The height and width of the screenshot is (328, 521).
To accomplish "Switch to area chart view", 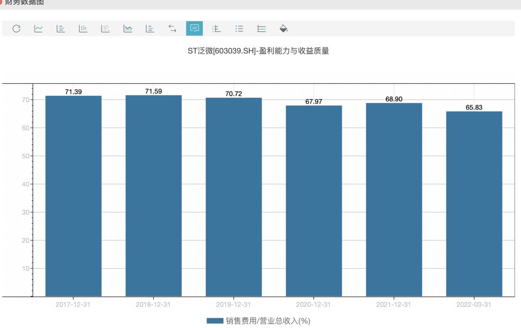I will coord(128,29).
